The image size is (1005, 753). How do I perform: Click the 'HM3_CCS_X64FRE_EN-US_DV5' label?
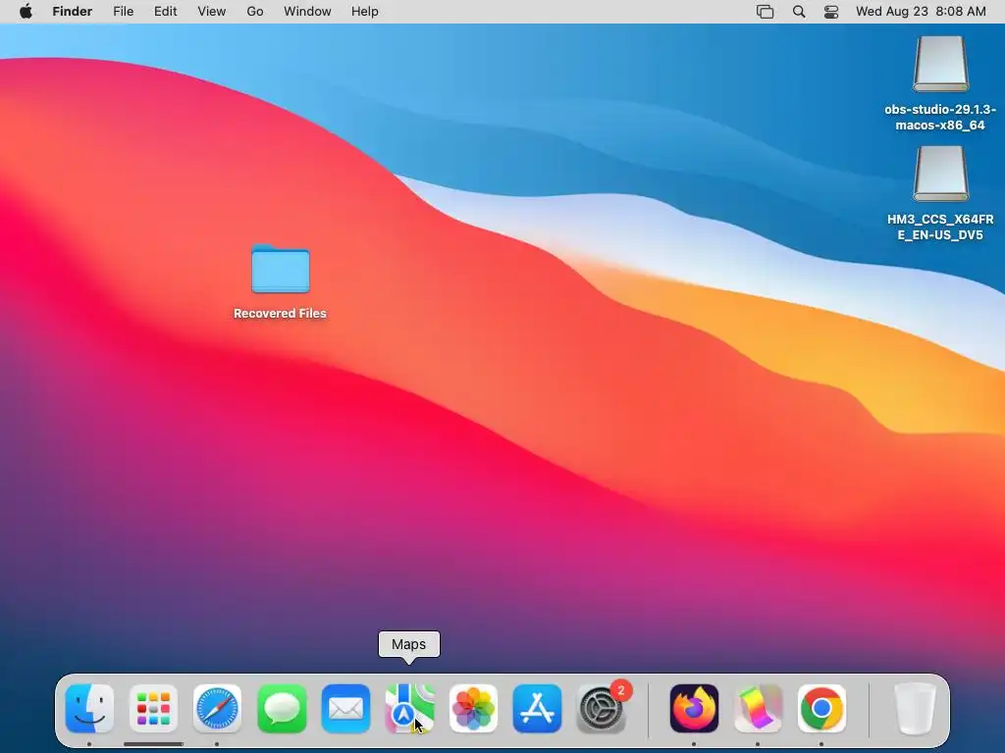pyautogui.click(x=940, y=227)
